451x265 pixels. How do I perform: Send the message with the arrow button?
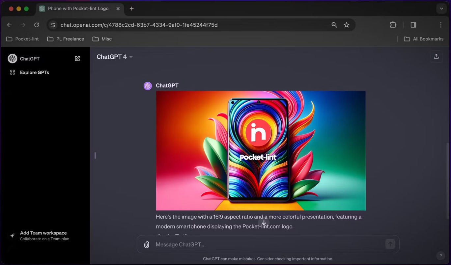[x=390, y=244]
